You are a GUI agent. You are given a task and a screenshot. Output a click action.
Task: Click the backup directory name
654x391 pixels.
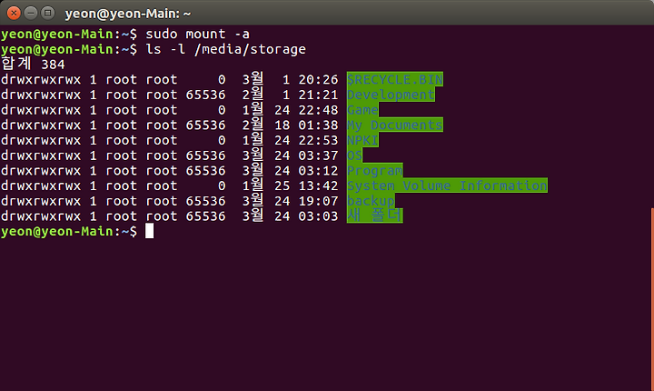coord(371,201)
